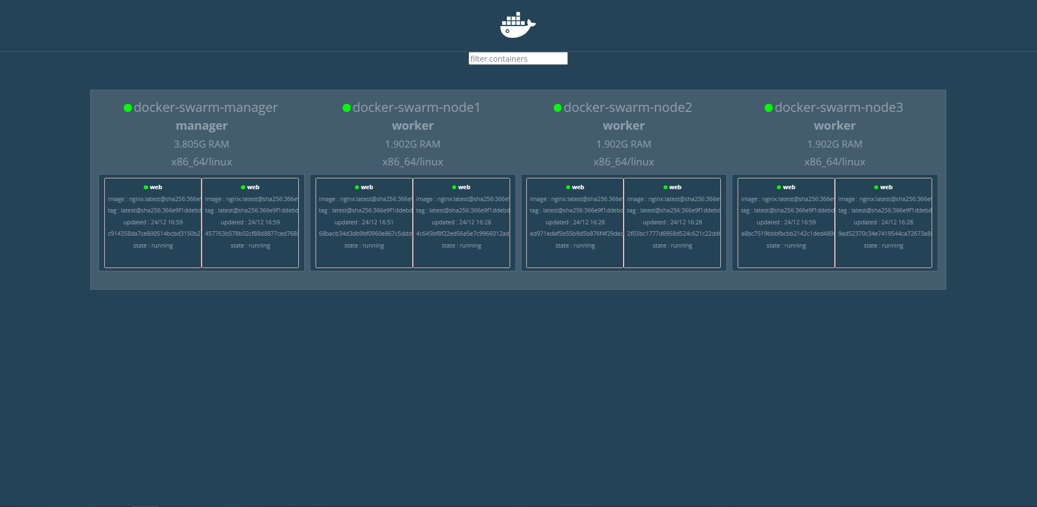This screenshot has height=507, width=1037.
Task: Click the Docker whale logo at top
Action: tap(517, 24)
